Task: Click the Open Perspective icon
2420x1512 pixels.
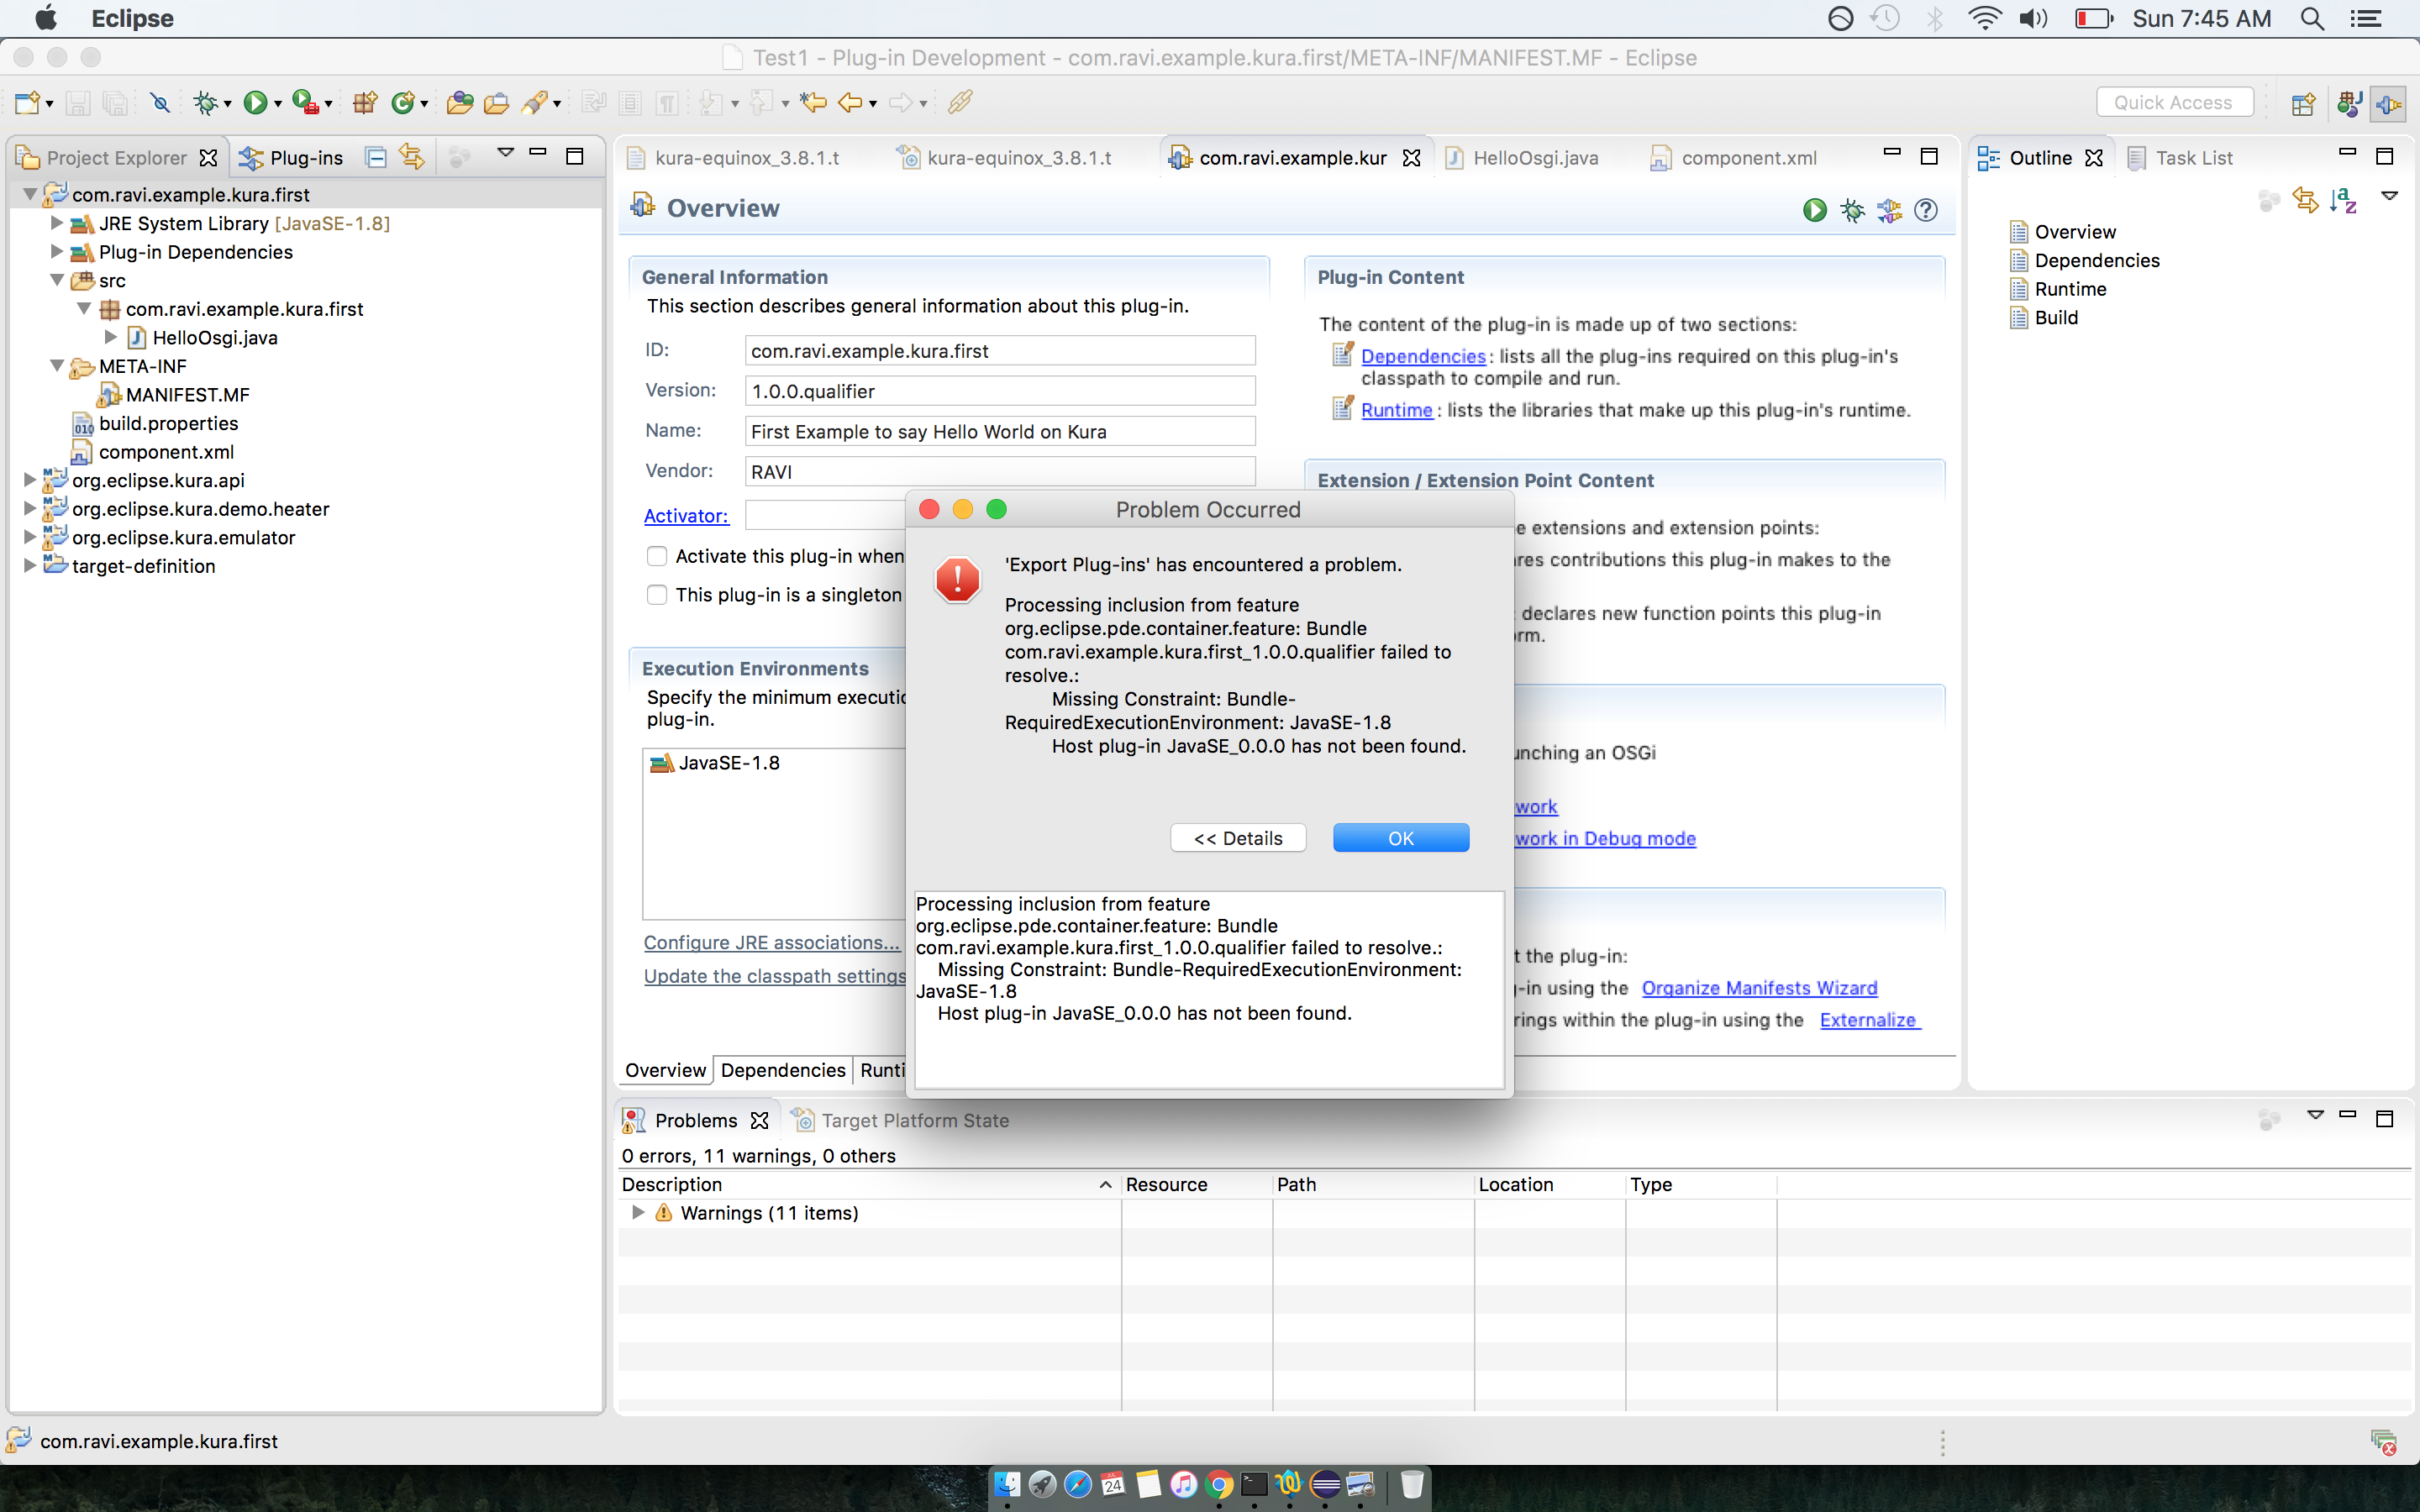Action: 2303,103
